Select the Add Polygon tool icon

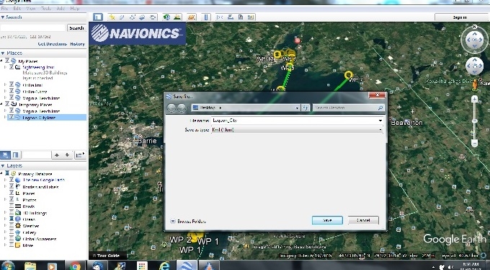tap(122, 17)
